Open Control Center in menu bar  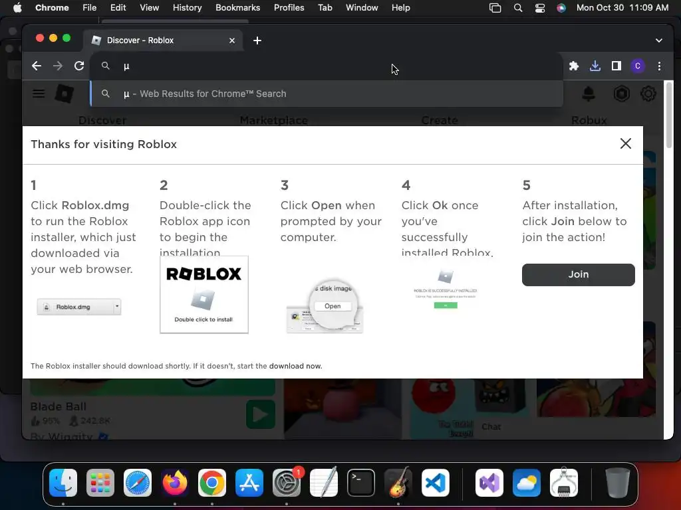click(x=540, y=8)
